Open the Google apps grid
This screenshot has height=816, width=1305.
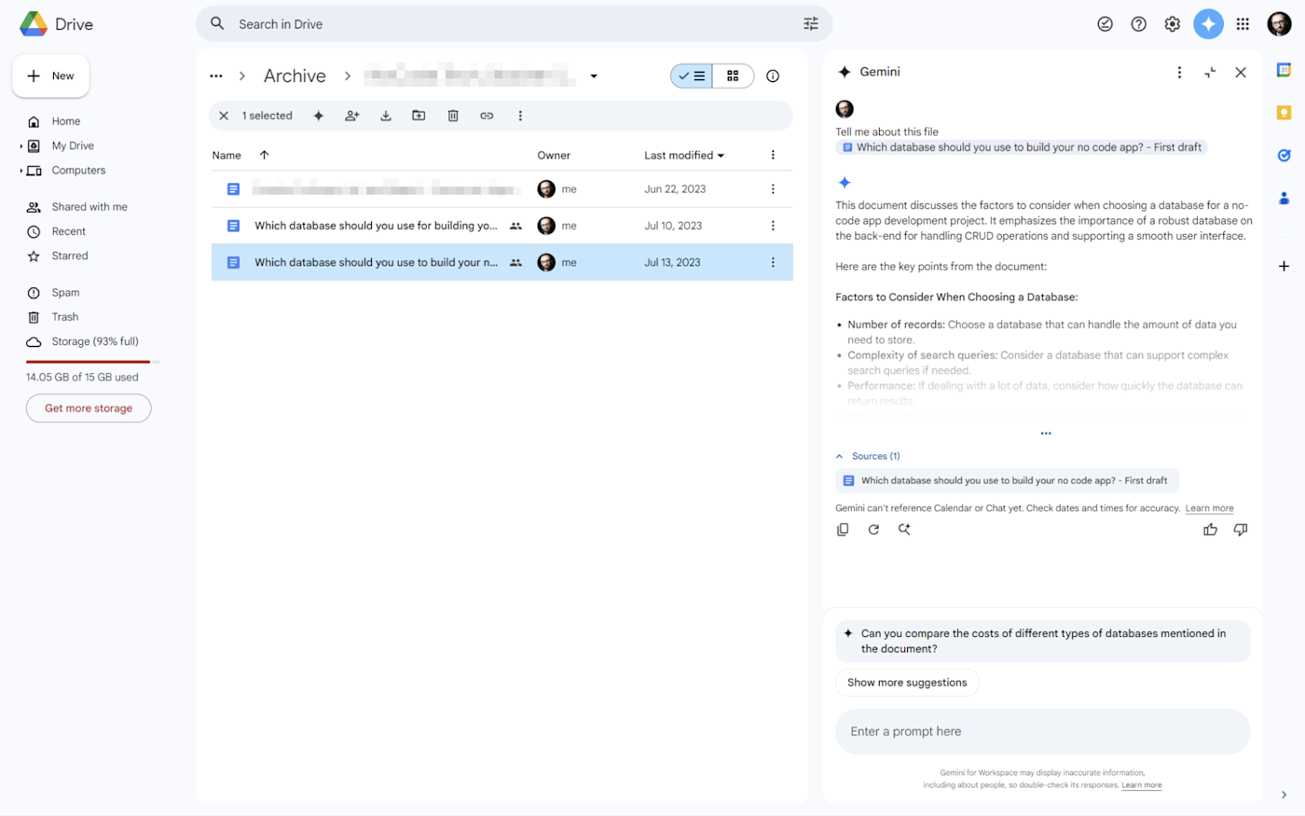click(1243, 24)
